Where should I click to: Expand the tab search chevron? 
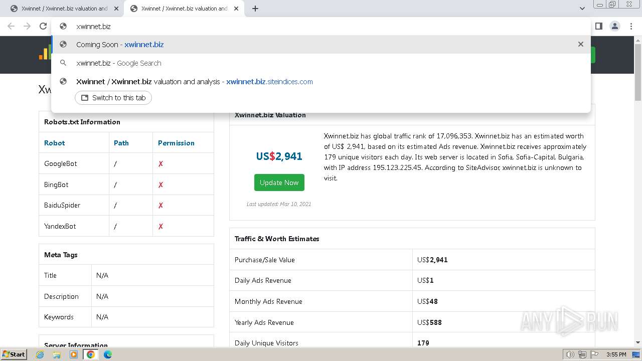coord(582,9)
